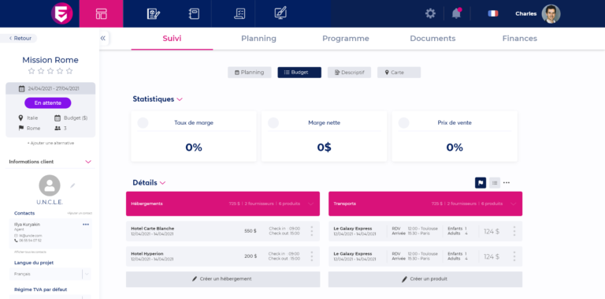Switch details to flag view
Image resolution: width=605 pixels, height=299 pixels.
click(x=481, y=183)
